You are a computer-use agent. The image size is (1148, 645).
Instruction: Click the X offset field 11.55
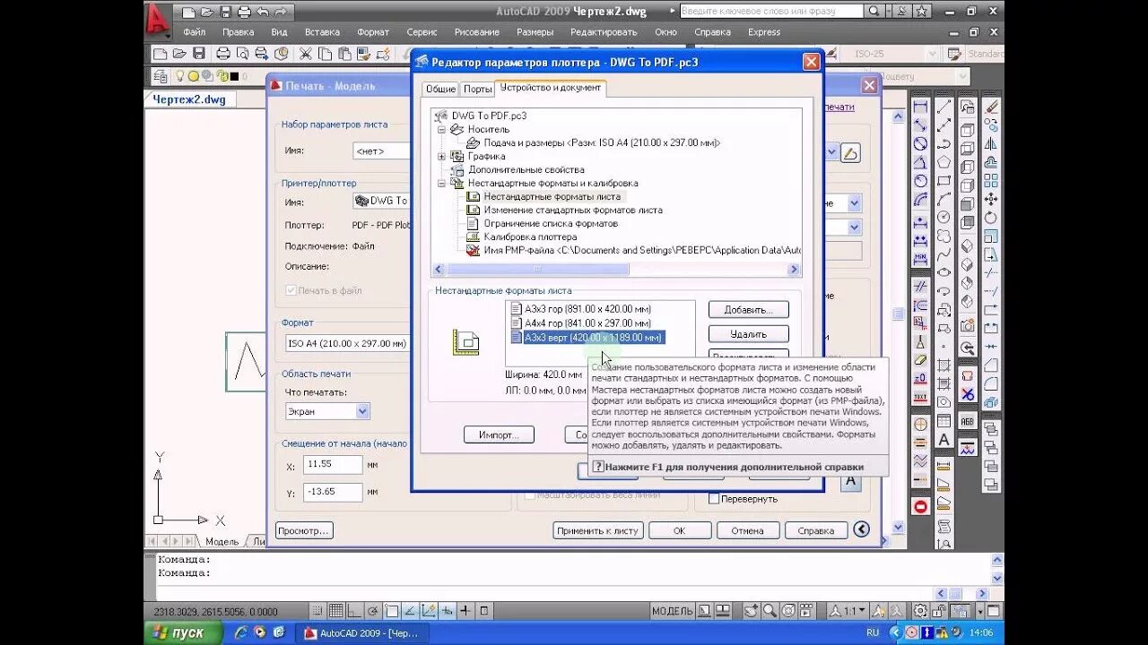[x=333, y=465]
